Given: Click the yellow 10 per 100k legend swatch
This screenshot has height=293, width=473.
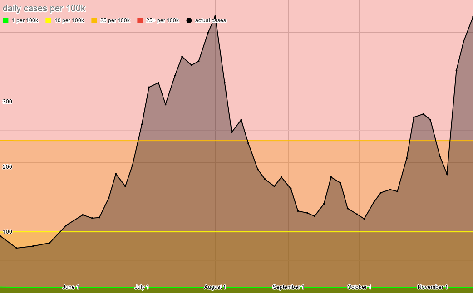Looking at the screenshot, I should point(48,20).
